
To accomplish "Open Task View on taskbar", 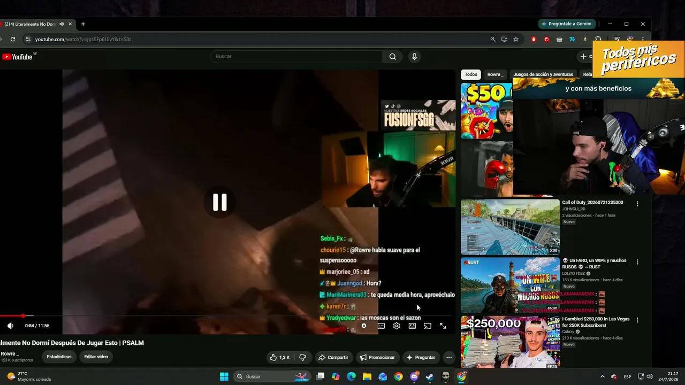I will tap(320, 376).
